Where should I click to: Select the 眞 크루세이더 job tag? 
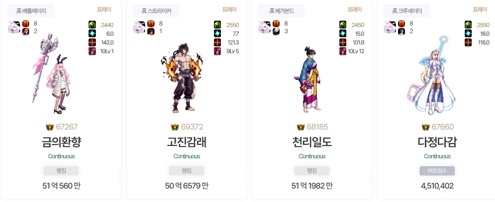[406, 11]
